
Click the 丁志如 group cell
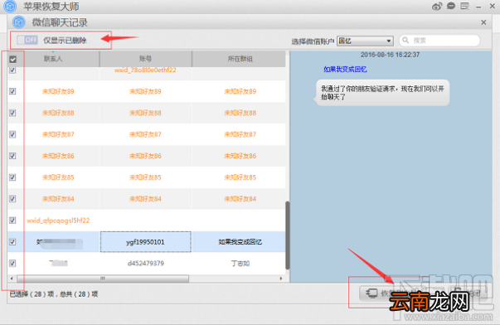pos(240,264)
